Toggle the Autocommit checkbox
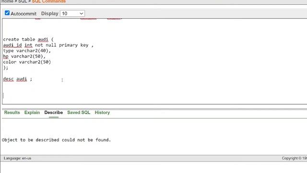 coord(7,13)
